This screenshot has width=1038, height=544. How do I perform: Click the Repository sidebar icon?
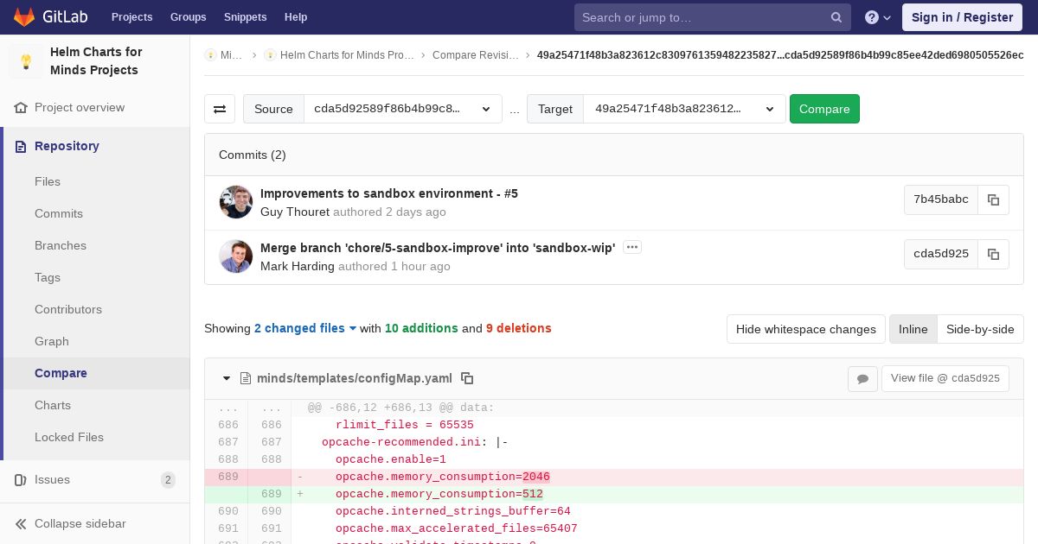pos(21,146)
